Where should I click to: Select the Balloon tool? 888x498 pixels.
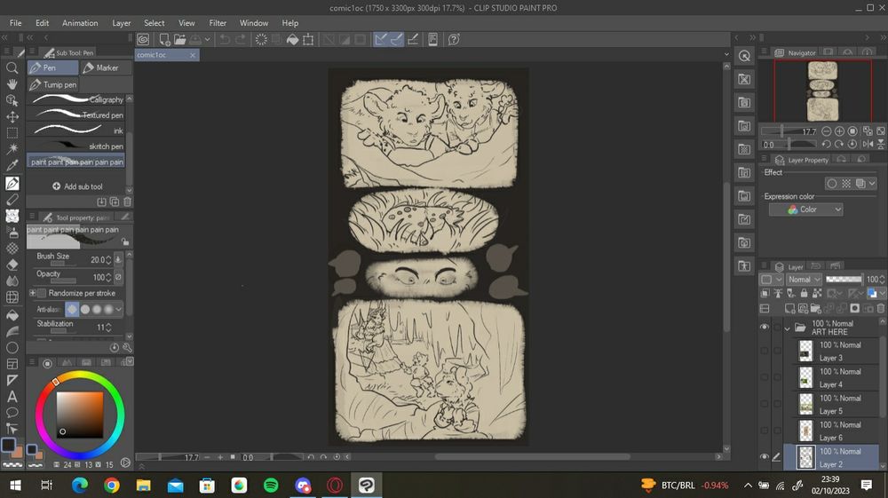point(12,413)
